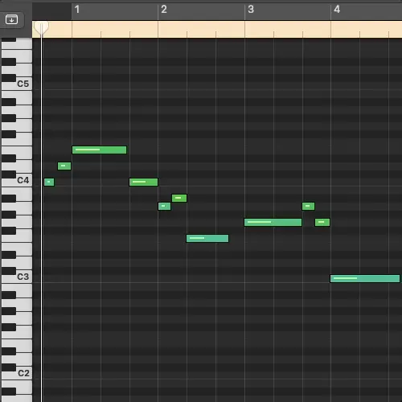Select the short D4 note before bar 1
The image size is (402, 402).
tap(64, 166)
